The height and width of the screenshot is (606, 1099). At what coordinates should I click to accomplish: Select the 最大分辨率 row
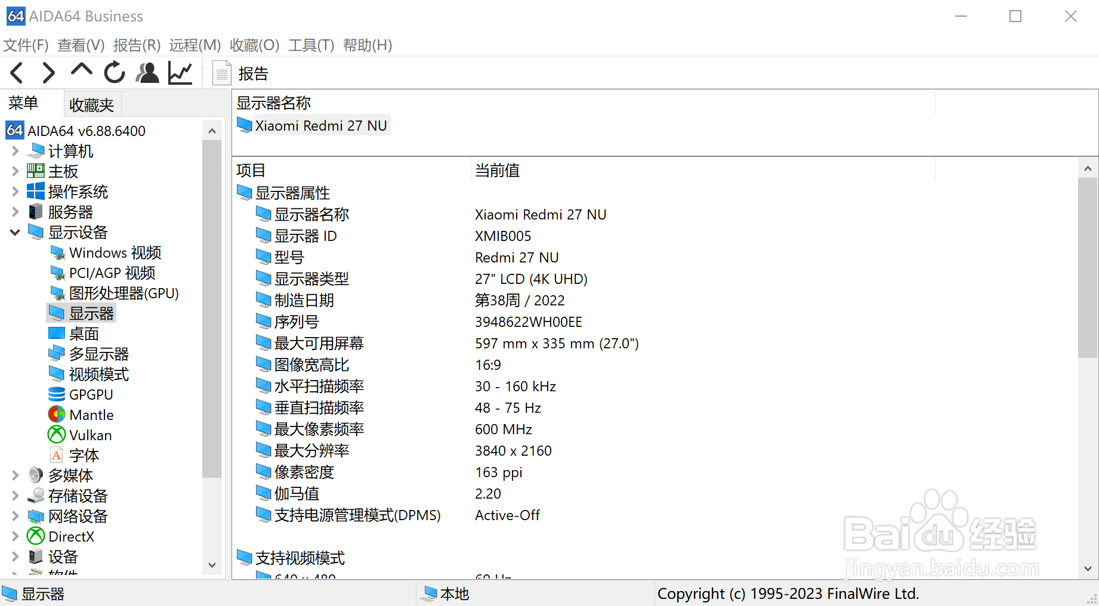click(x=656, y=451)
